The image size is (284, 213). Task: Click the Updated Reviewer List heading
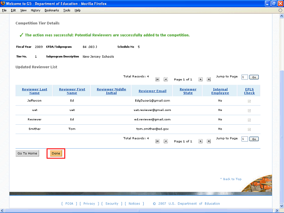click(x=36, y=67)
